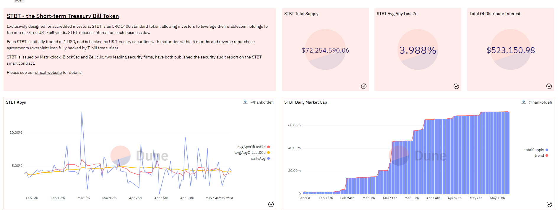
Task: Click the $72,254,590.06 total supply value
Action: click(325, 50)
